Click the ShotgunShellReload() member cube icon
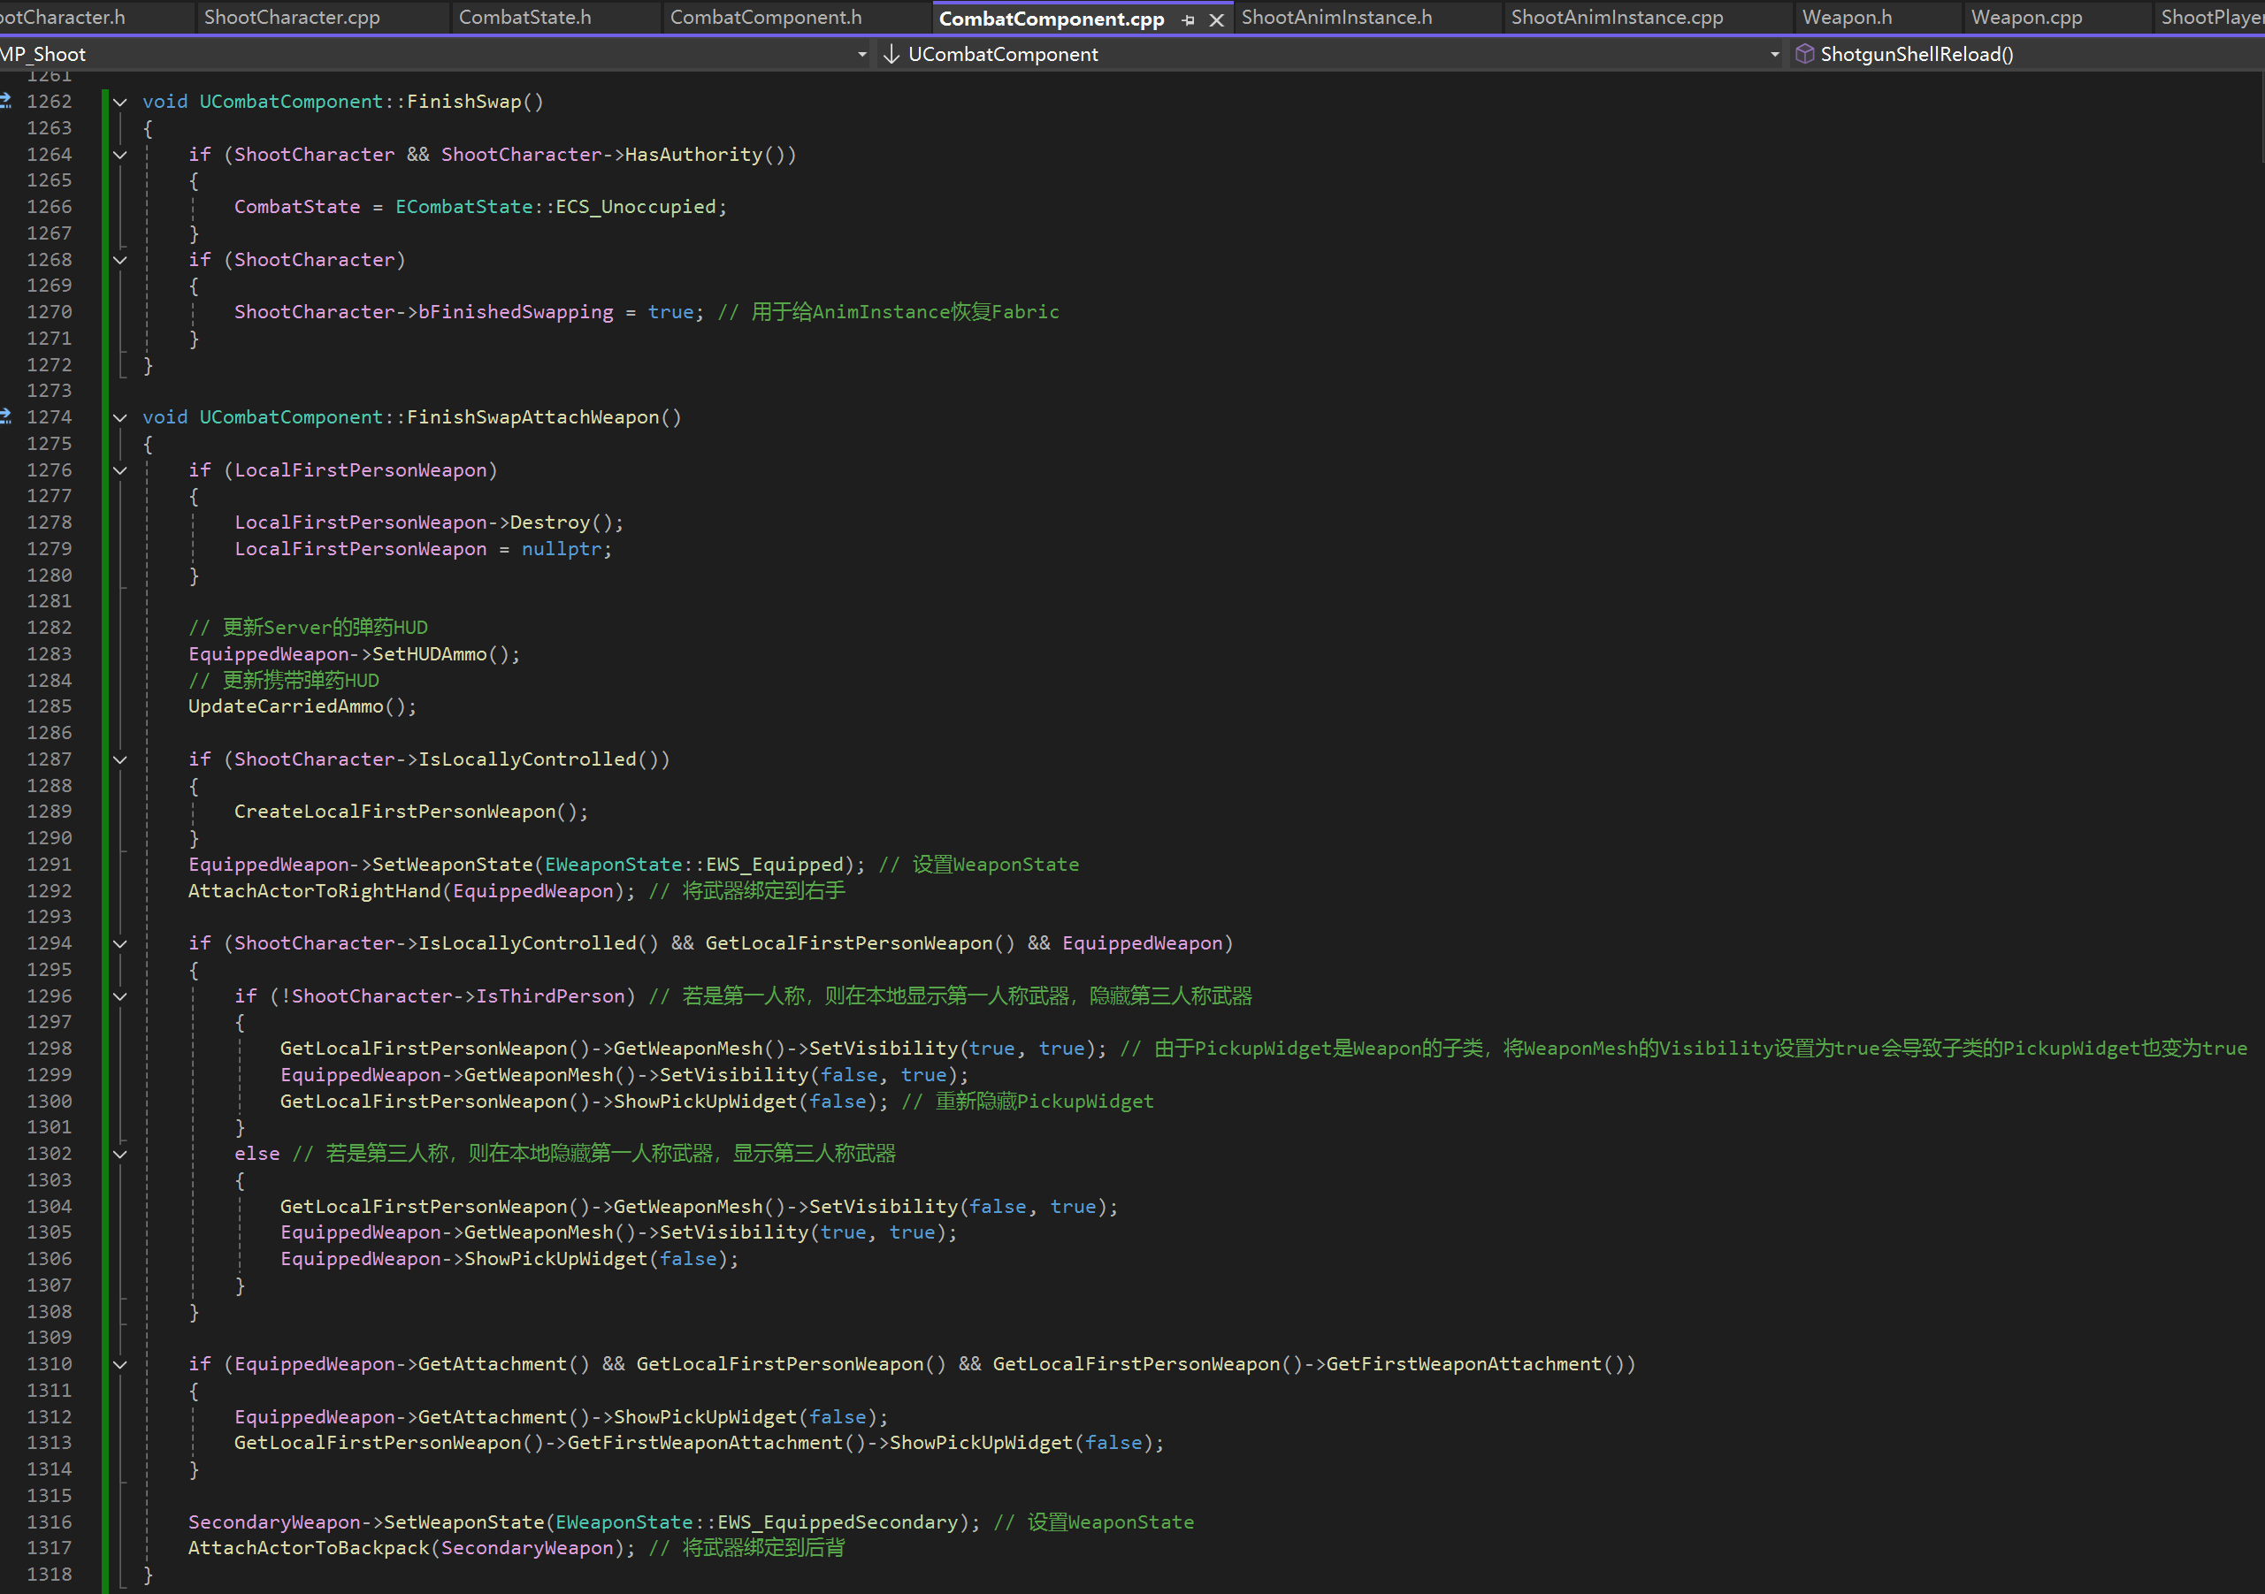2265x1594 pixels. [1804, 54]
